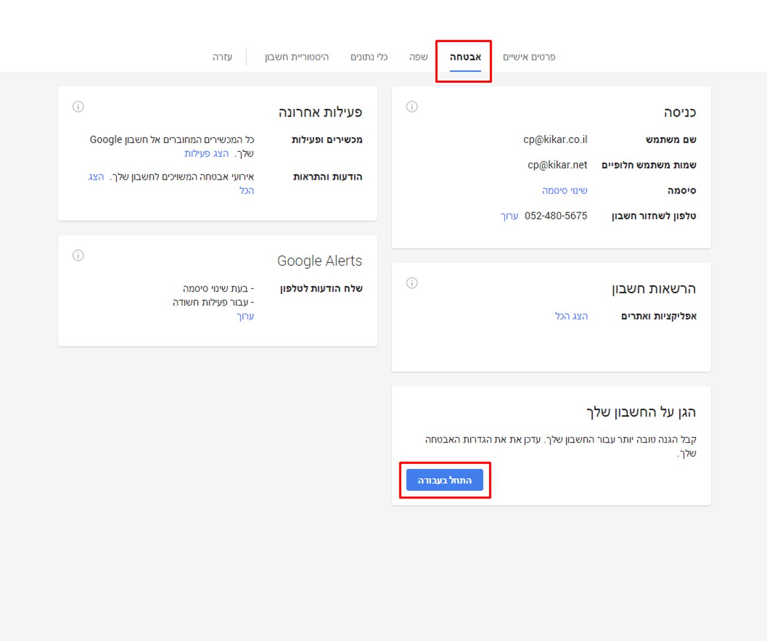Open the היסטוריית חשבון tab
The image size is (767, 641).
pyautogui.click(x=297, y=57)
